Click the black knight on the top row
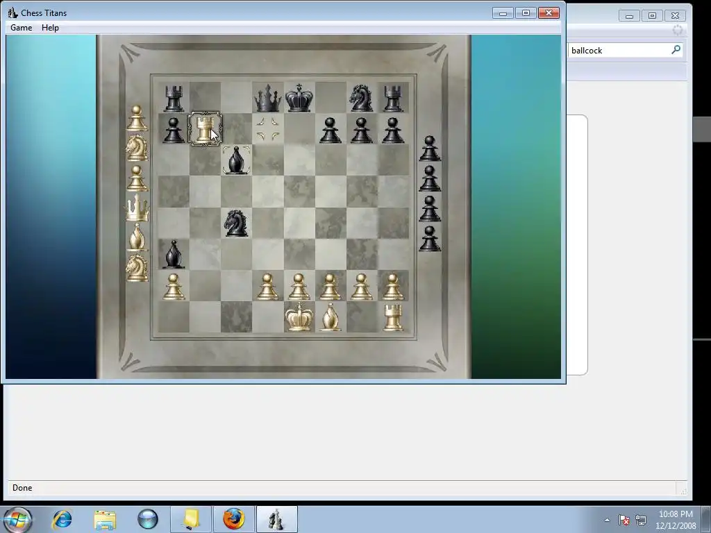711x533 pixels. (x=361, y=98)
